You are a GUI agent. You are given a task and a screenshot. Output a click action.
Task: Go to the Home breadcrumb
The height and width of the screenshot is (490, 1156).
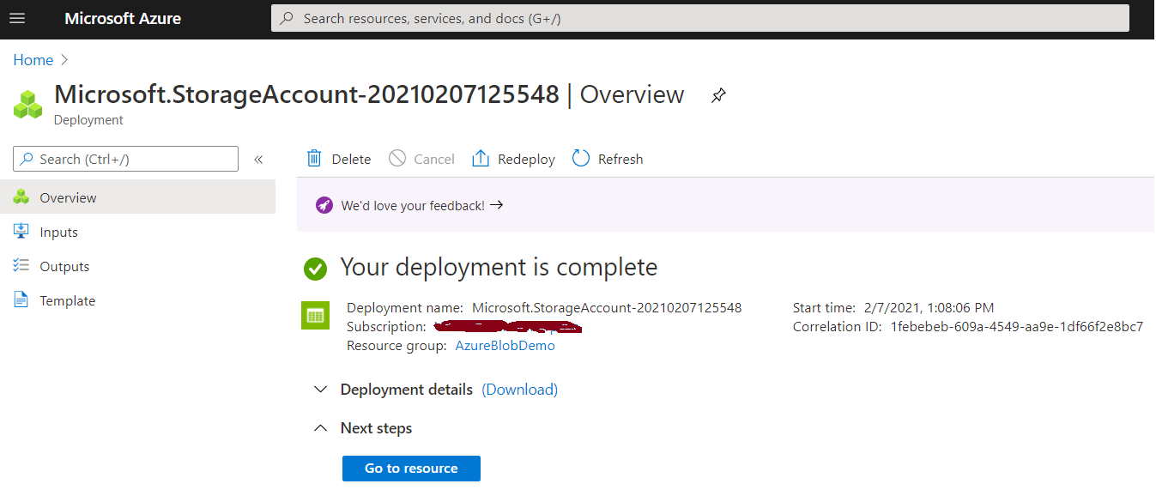tap(33, 60)
